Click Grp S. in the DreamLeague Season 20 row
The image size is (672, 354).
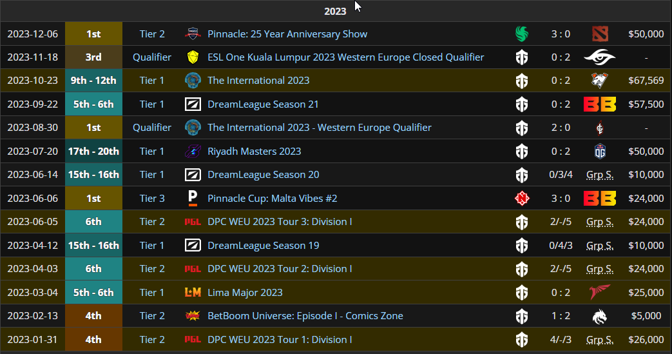tap(599, 175)
